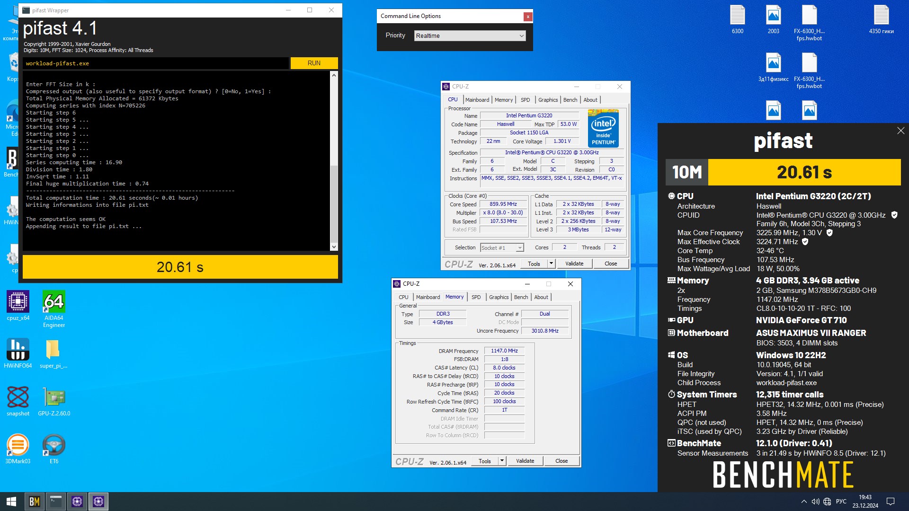Open the Priority Realtime dropdown
909x511 pixels.
pyautogui.click(x=470, y=35)
